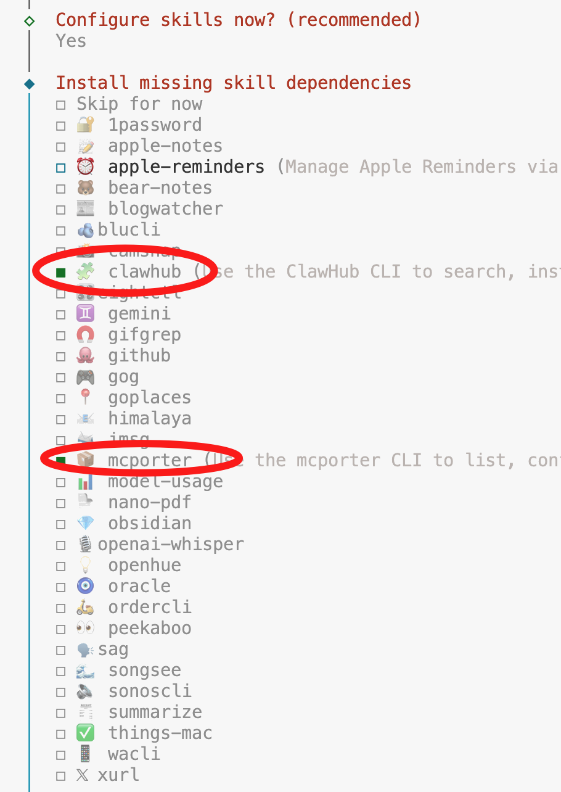
Task: Click the Install missing skill dependencies heading
Action: (x=233, y=83)
